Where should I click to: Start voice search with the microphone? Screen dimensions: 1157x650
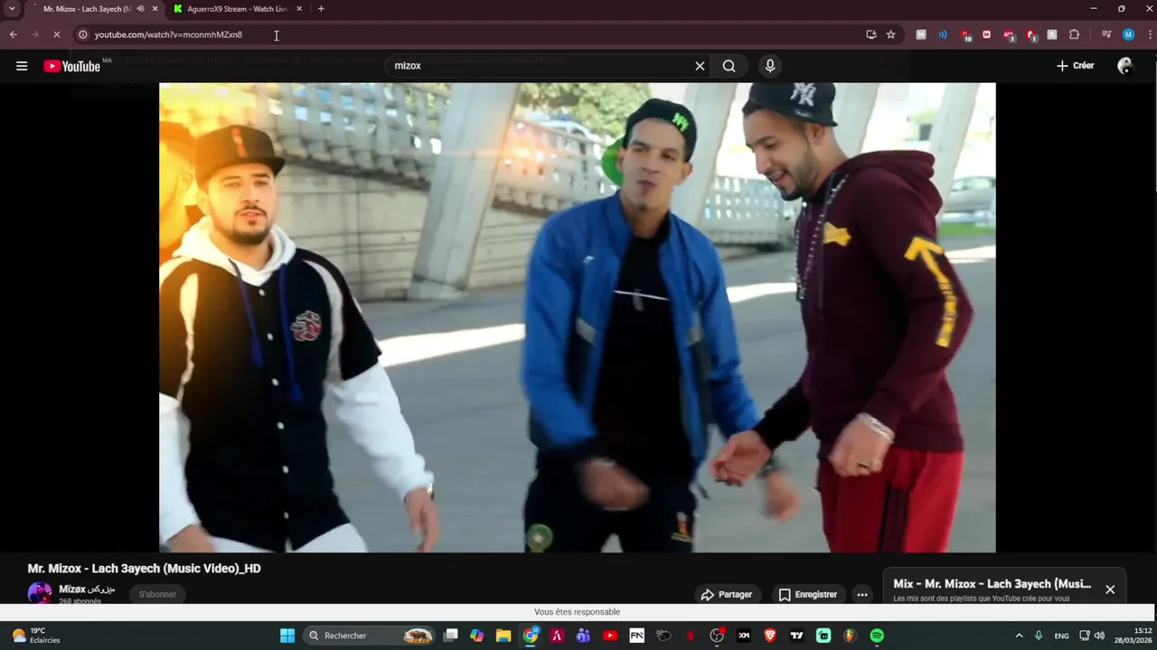770,66
